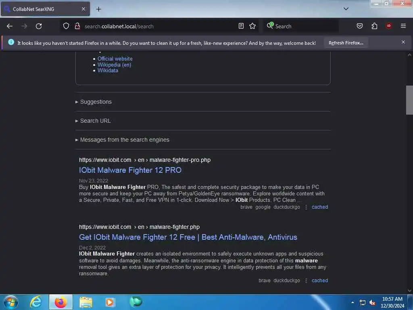
Task: Click the search magnifier icon in search box
Action: (270, 25)
